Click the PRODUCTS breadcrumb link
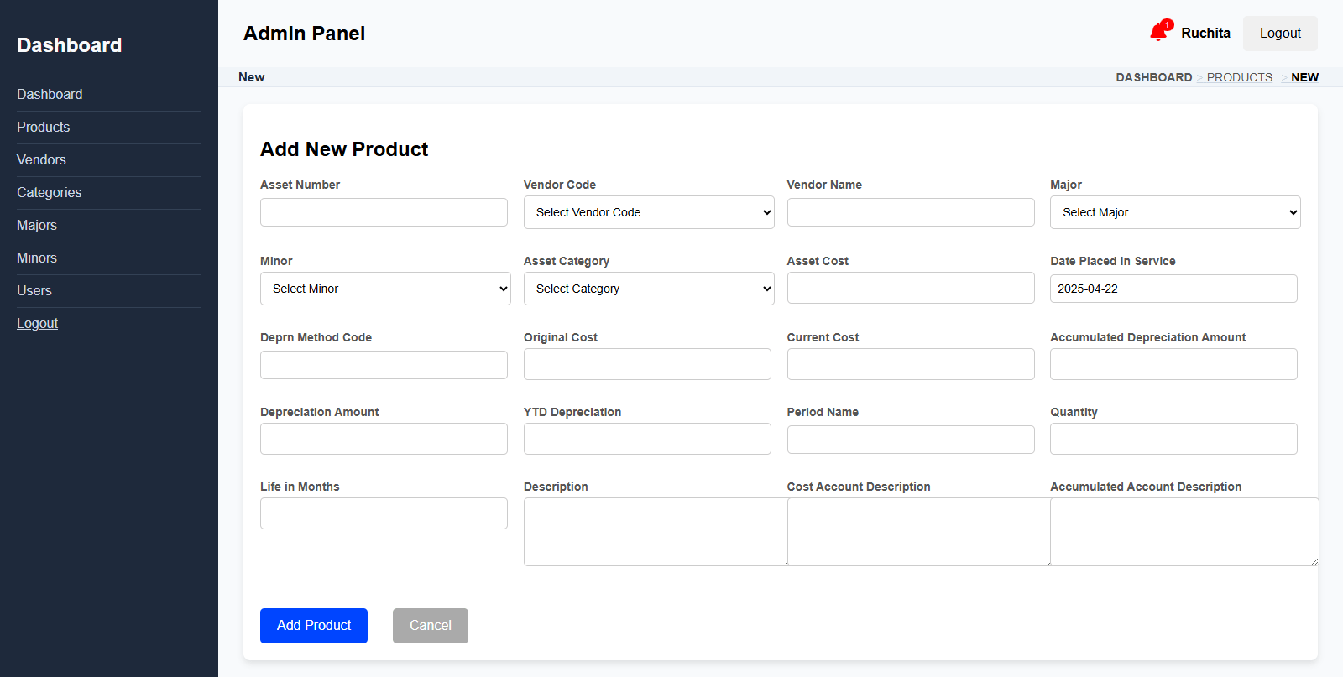 [x=1239, y=77]
